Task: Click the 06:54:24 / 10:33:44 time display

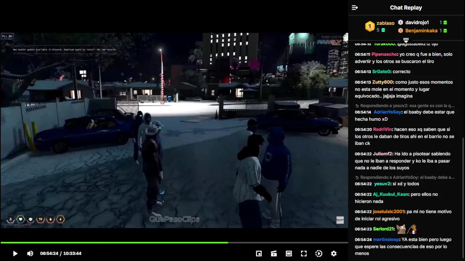Action: (x=61, y=253)
